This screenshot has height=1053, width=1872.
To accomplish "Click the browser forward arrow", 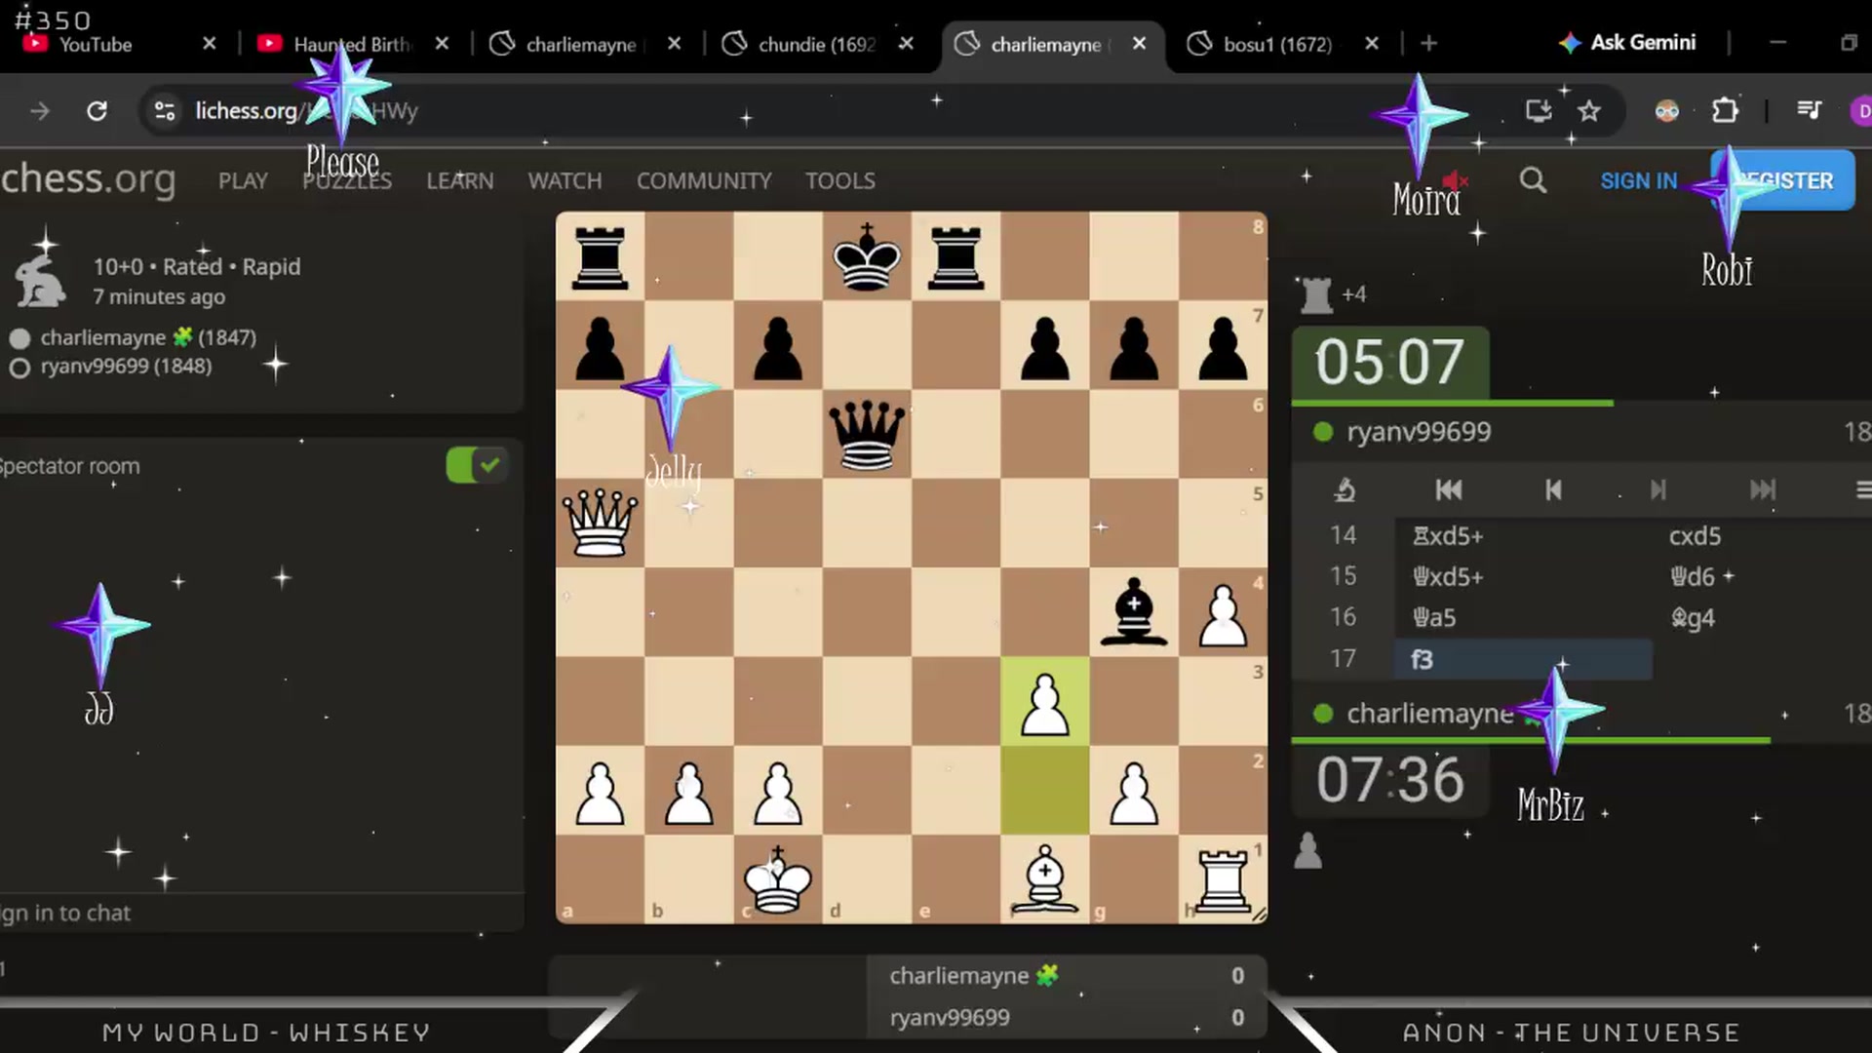I will (40, 111).
